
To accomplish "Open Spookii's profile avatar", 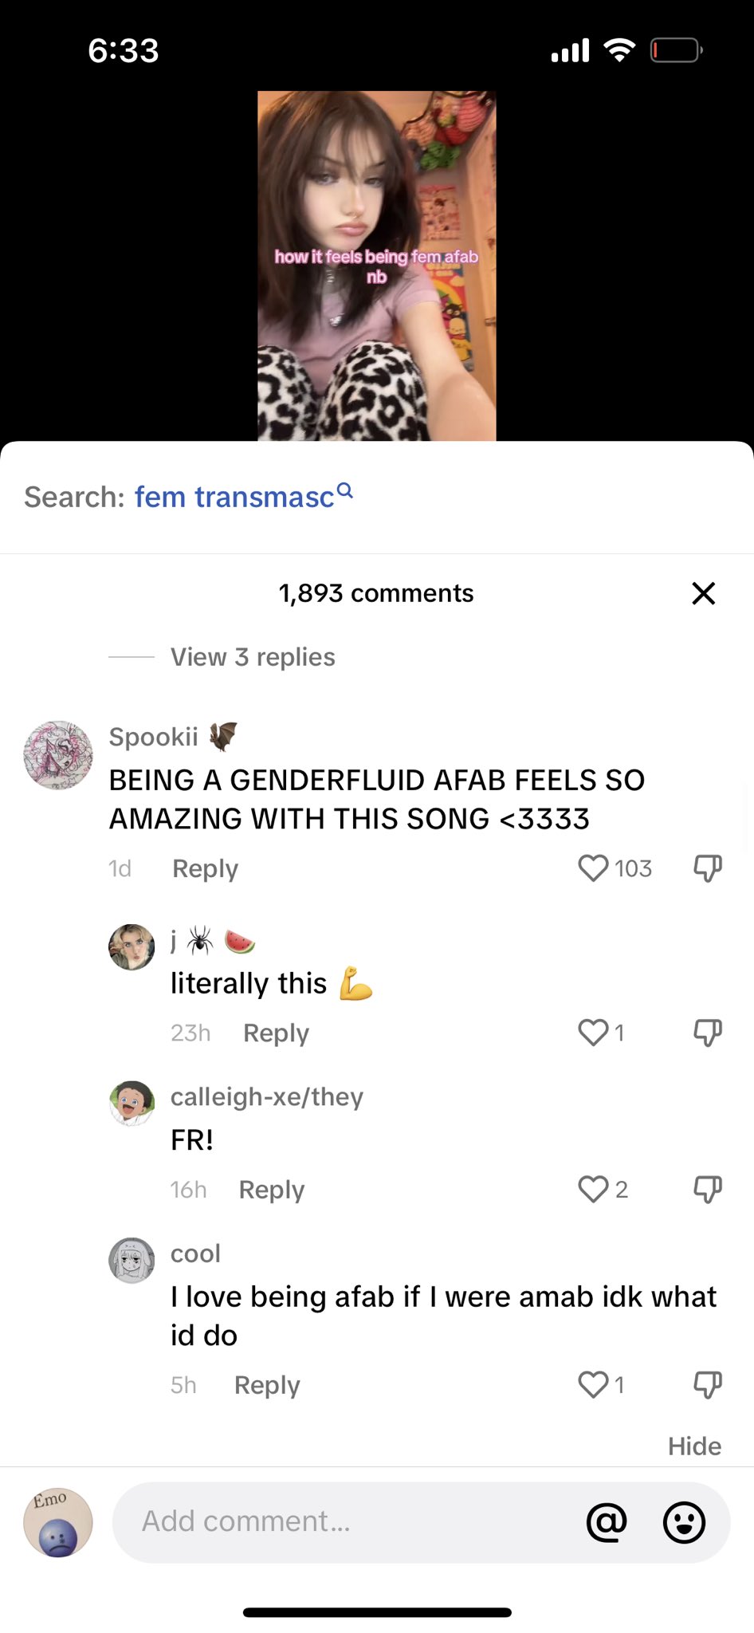I will tap(58, 756).
